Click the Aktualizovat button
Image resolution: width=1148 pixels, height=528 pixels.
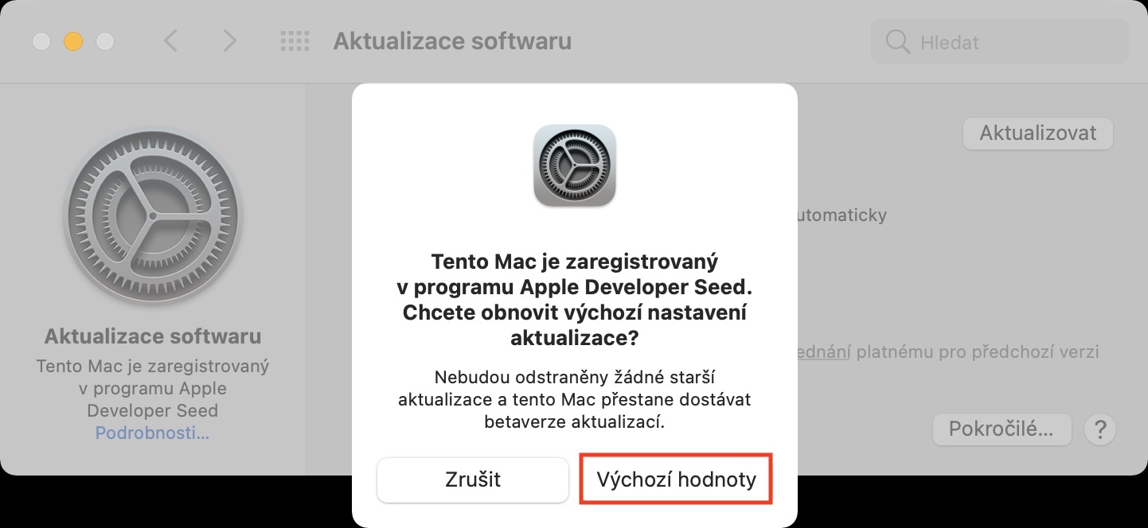pyautogui.click(x=1037, y=133)
